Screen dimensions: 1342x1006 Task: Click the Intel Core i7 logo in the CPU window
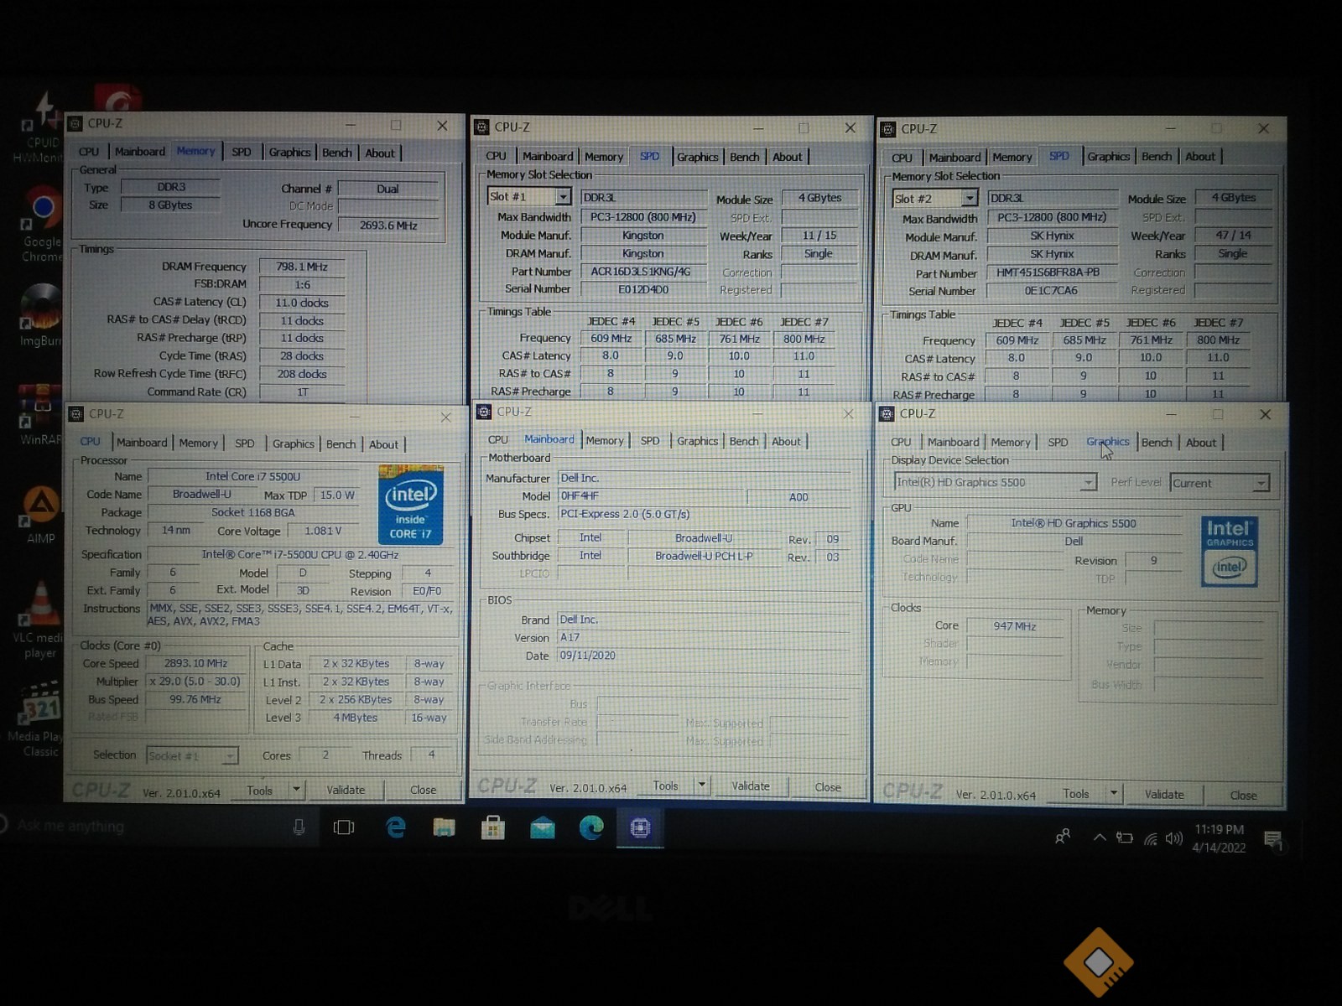click(x=410, y=504)
